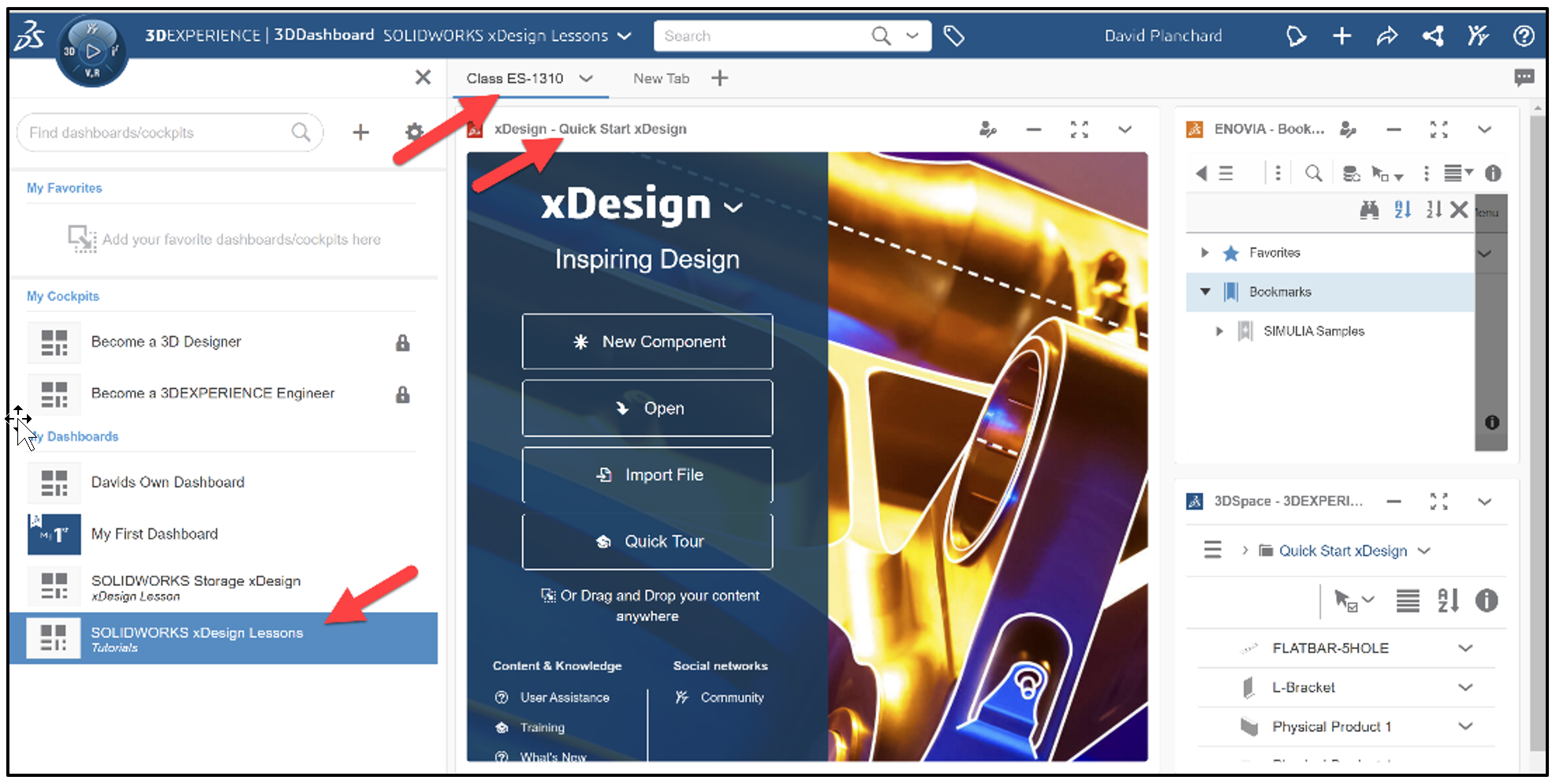Expand the Favorites section in Bookmarks
The image size is (1552, 780).
pos(1204,252)
